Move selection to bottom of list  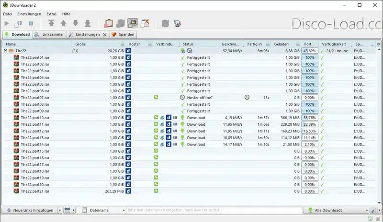[88, 23]
